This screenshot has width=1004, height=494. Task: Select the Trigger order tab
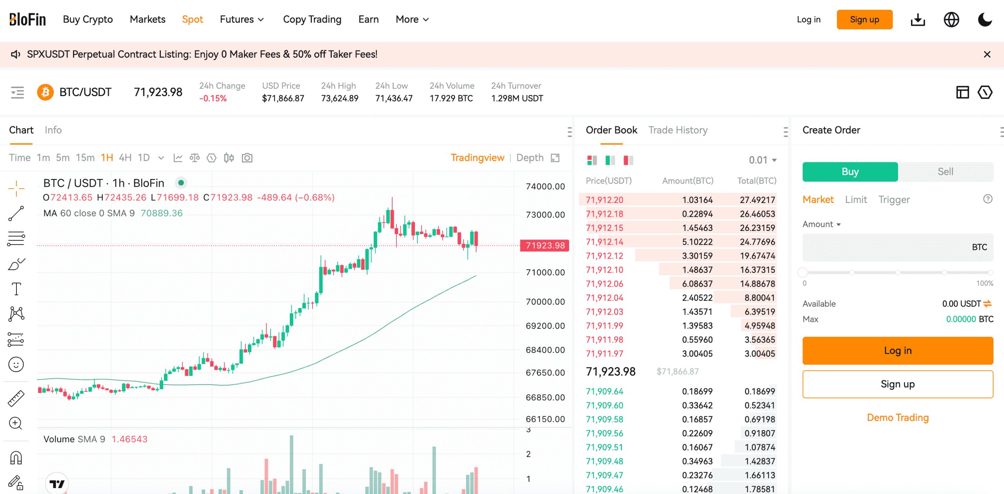pyautogui.click(x=894, y=200)
